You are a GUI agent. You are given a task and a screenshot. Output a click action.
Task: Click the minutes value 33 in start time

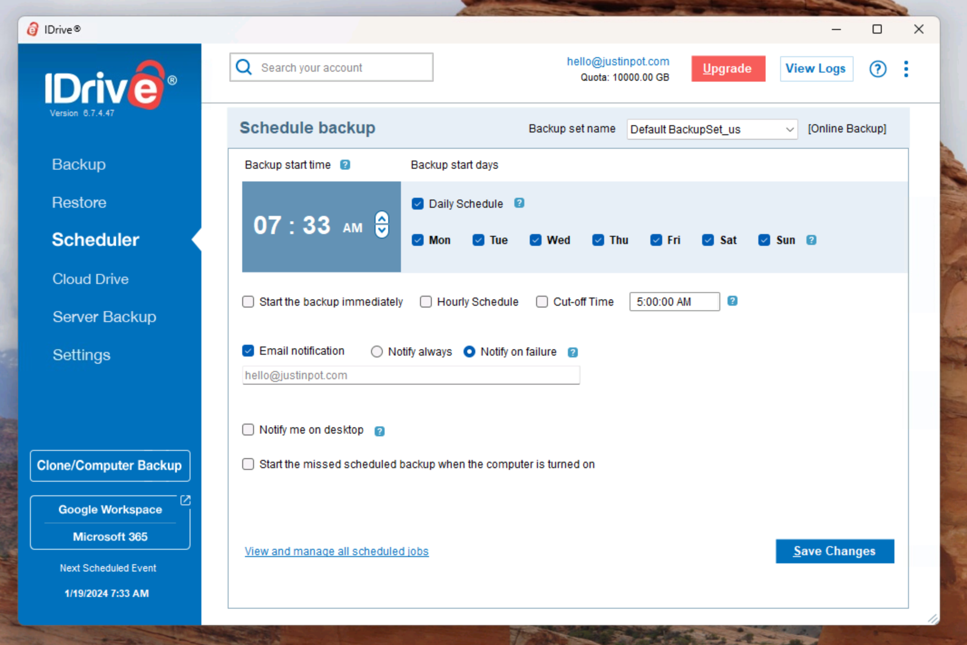(316, 225)
